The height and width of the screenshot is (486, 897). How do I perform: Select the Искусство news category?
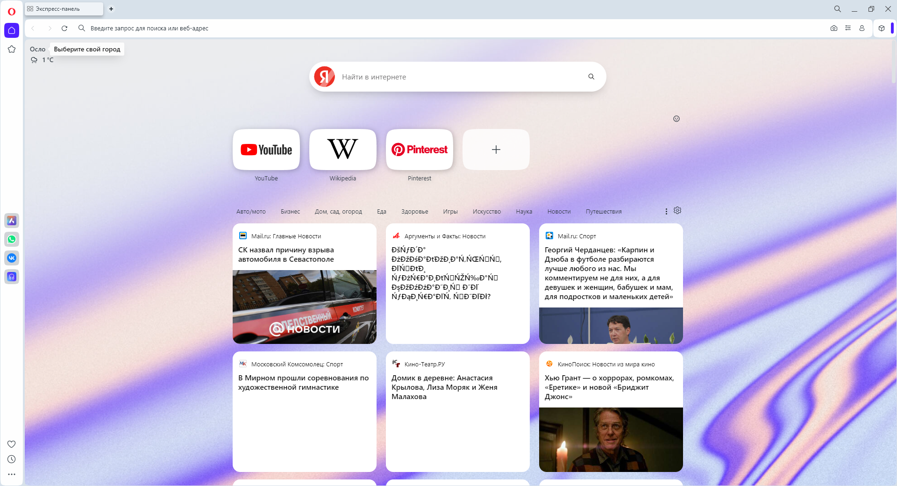pyautogui.click(x=487, y=212)
